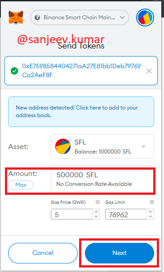
Task: Open the Binance Smart Chain network dropdown
Action: (x=80, y=18)
